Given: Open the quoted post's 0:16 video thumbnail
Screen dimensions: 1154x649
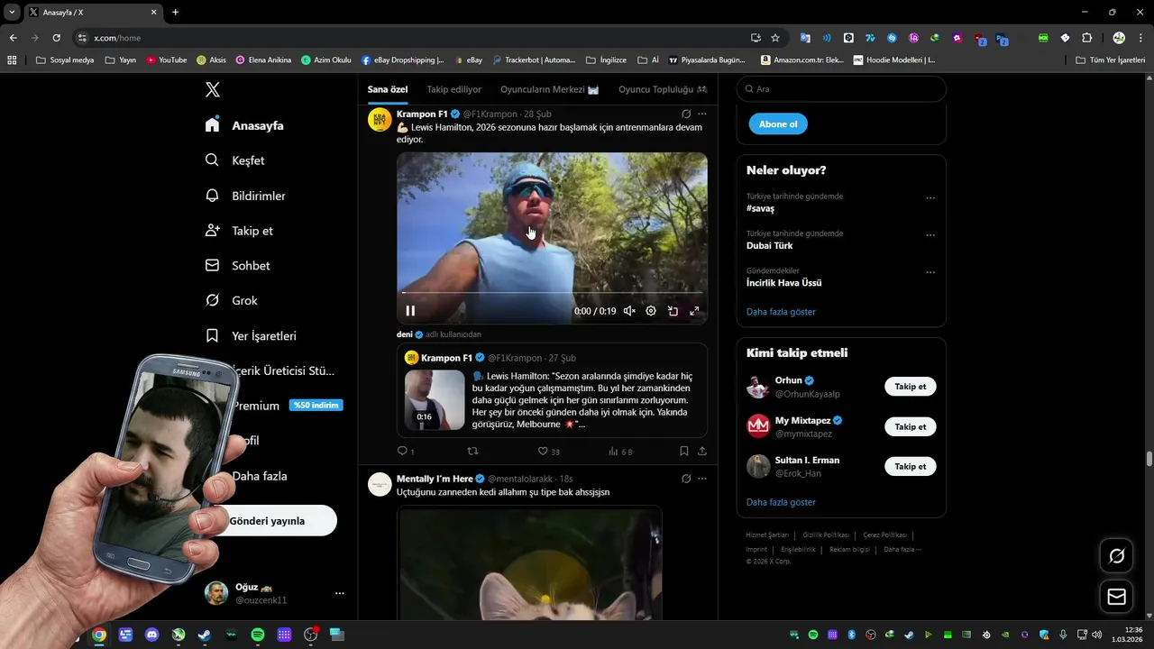Looking at the screenshot, I should tap(435, 399).
